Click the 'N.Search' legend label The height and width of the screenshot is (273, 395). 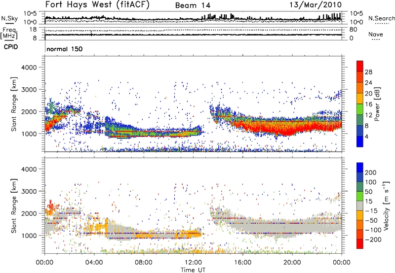click(381, 18)
